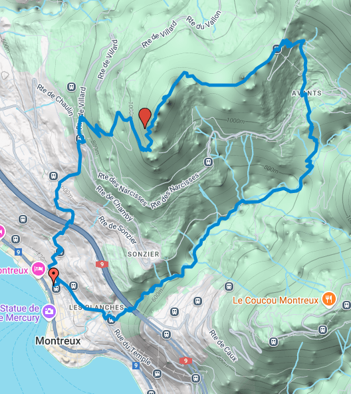The width and height of the screenshot is (351, 394).
Task: Select the transit stop icon ending Rte des Narcisses
Action: point(208,162)
